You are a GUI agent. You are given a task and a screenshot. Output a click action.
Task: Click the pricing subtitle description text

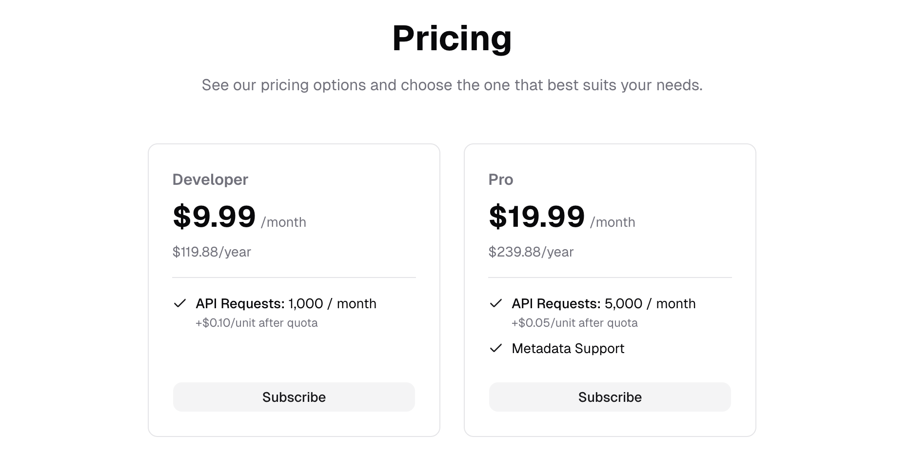coord(453,85)
